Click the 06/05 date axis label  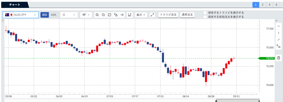59,96
